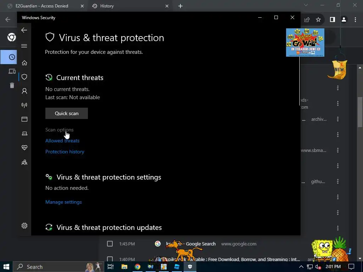Click the history page scroll-up arrow
Image resolution: width=363 pixels, height=272 pixels.
tap(360, 68)
